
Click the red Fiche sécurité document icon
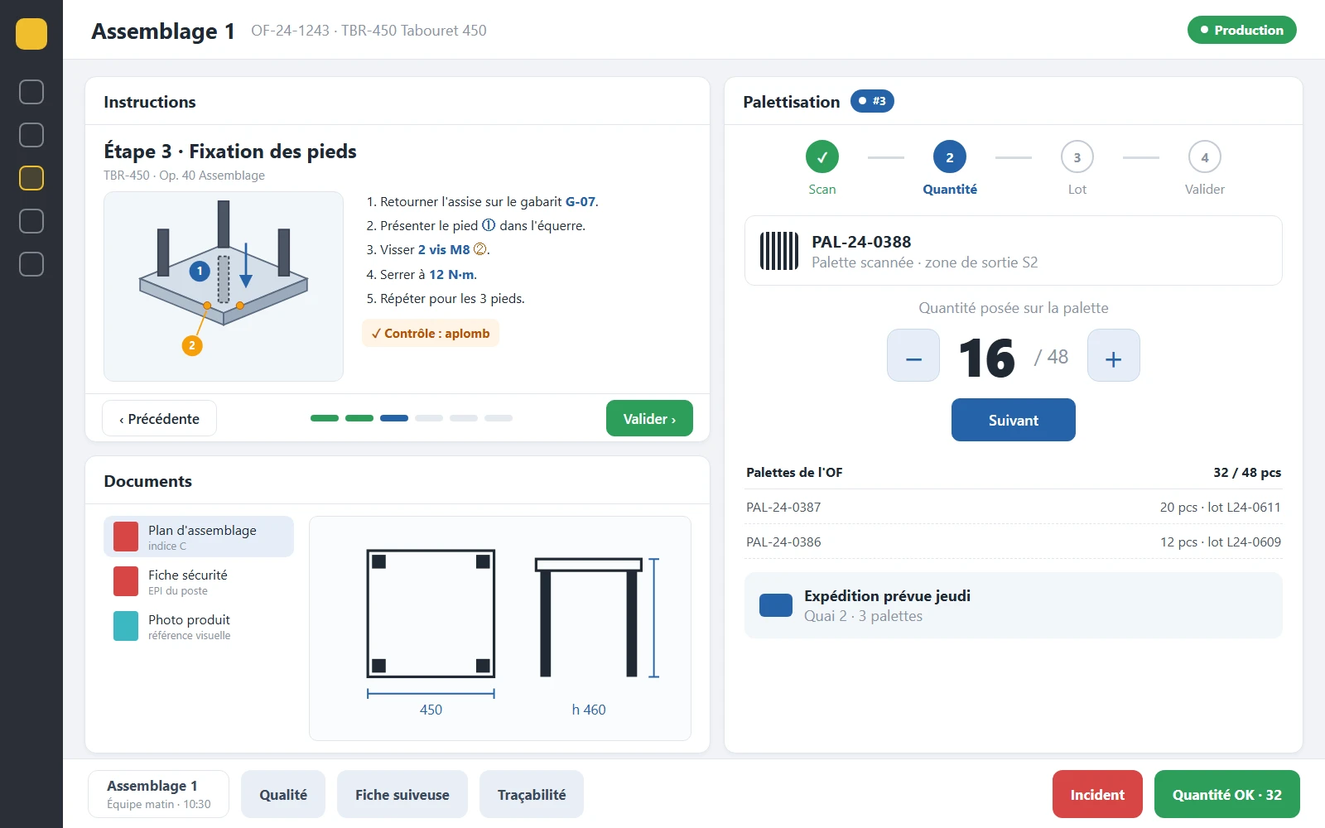pos(126,581)
